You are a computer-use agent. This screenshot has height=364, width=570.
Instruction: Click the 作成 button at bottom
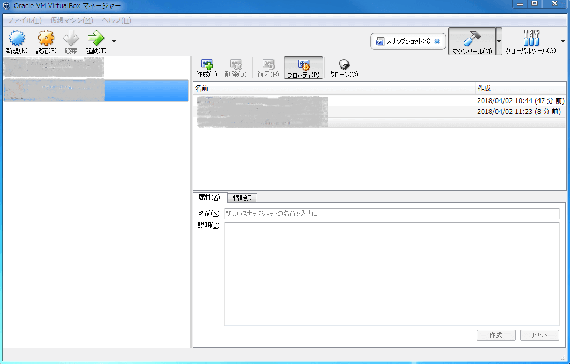[496, 335]
